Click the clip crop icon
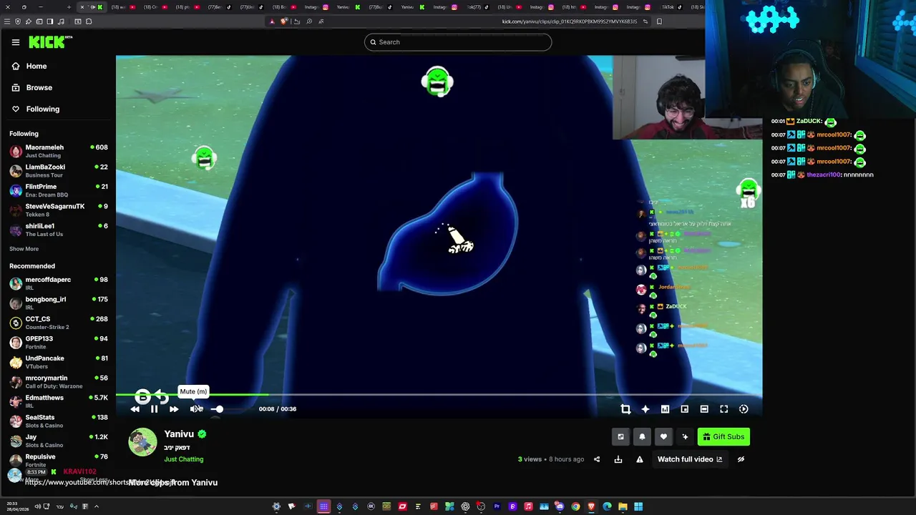Screen dimensions: 916x515 (625, 409)
